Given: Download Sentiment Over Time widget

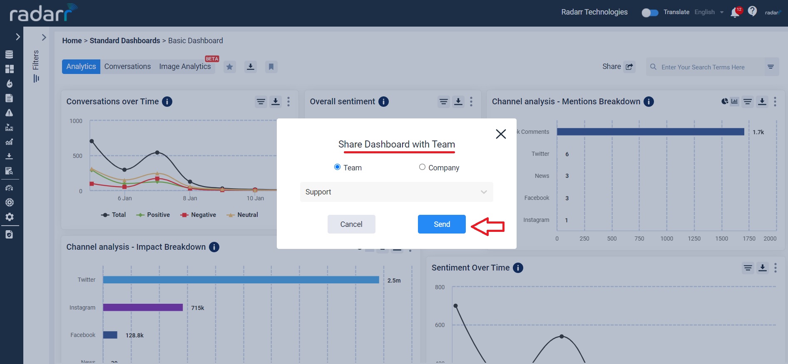Looking at the screenshot, I should [763, 268].
